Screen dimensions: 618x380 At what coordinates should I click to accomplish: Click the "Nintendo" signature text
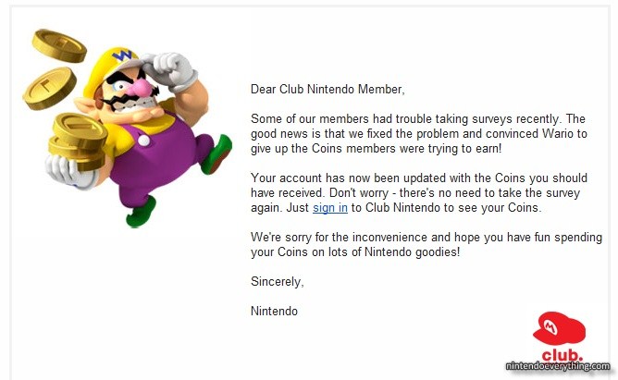(274, 312)
